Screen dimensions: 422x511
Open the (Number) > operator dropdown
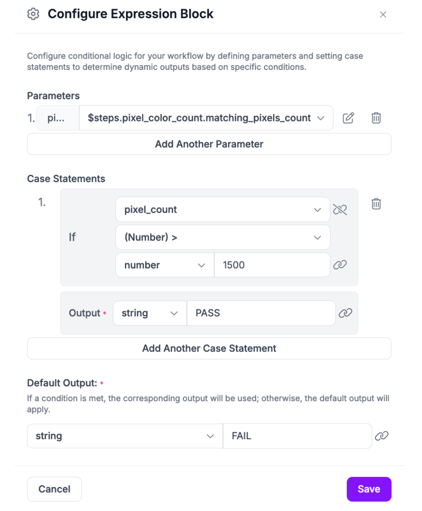pos(222,237)
